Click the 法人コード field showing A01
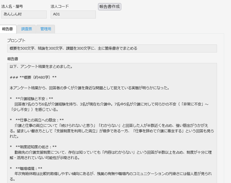This screenshot has width=231, height=183. click(x=73, y=15)
